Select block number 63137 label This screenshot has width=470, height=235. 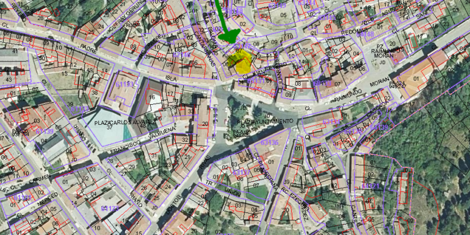(241, 172)
